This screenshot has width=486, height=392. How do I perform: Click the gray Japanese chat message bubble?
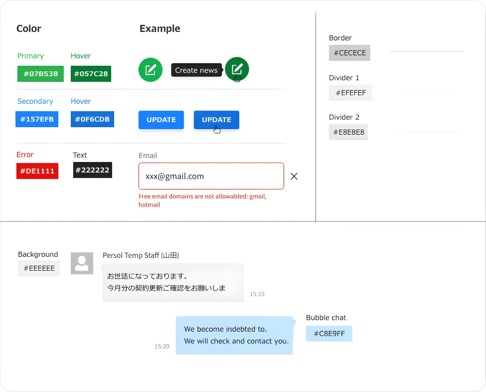click(173, 283)
